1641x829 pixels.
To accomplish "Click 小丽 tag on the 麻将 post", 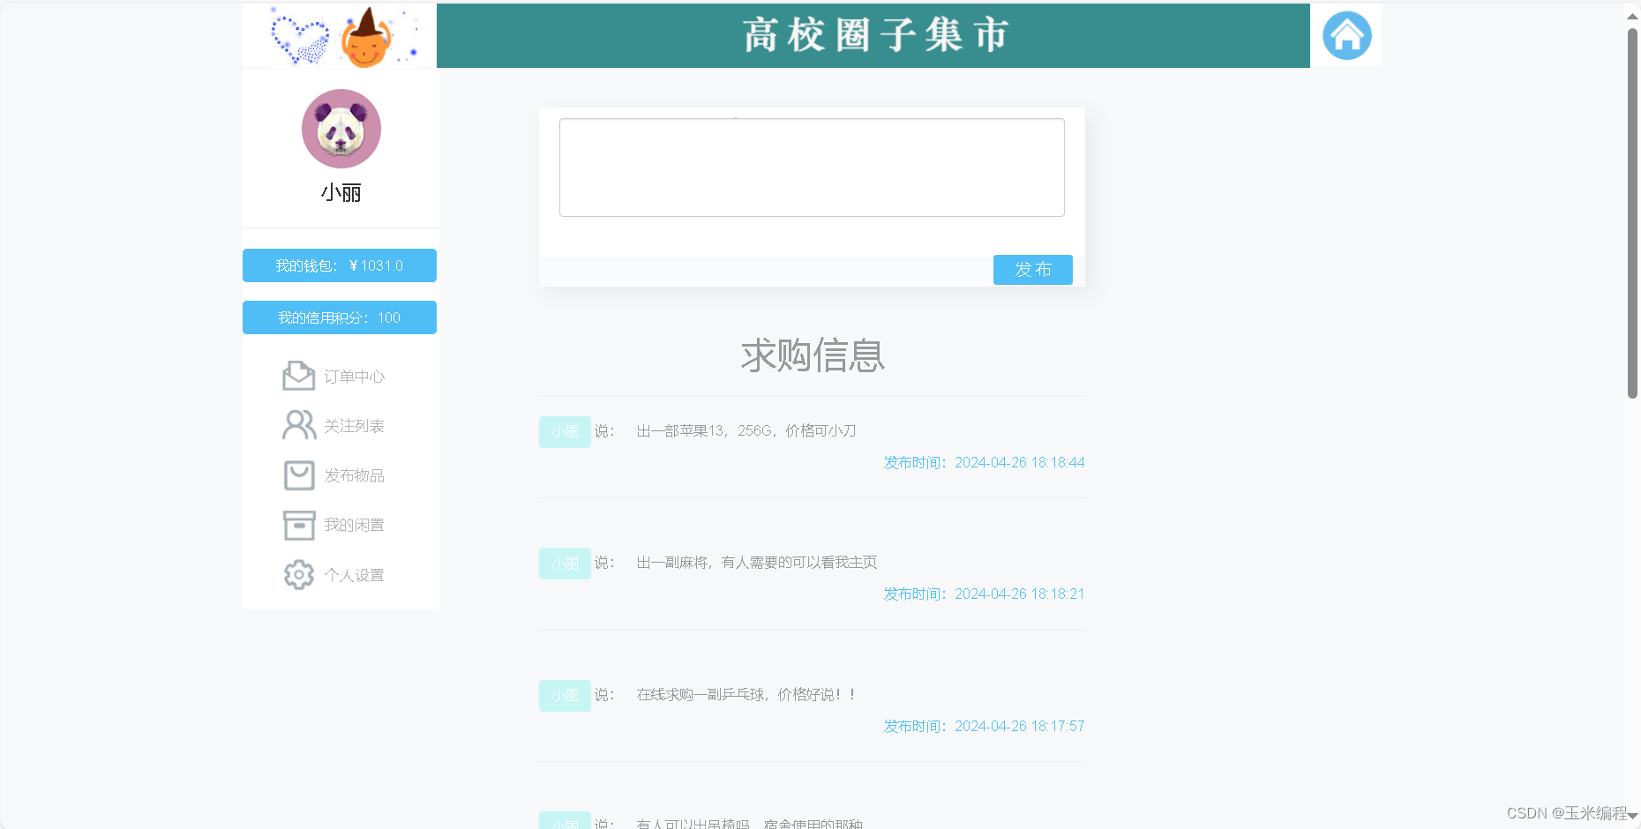I will [565, 563].
